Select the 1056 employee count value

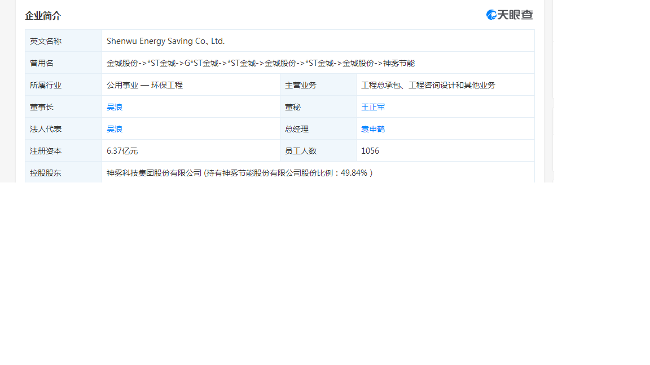pos(370,151)
